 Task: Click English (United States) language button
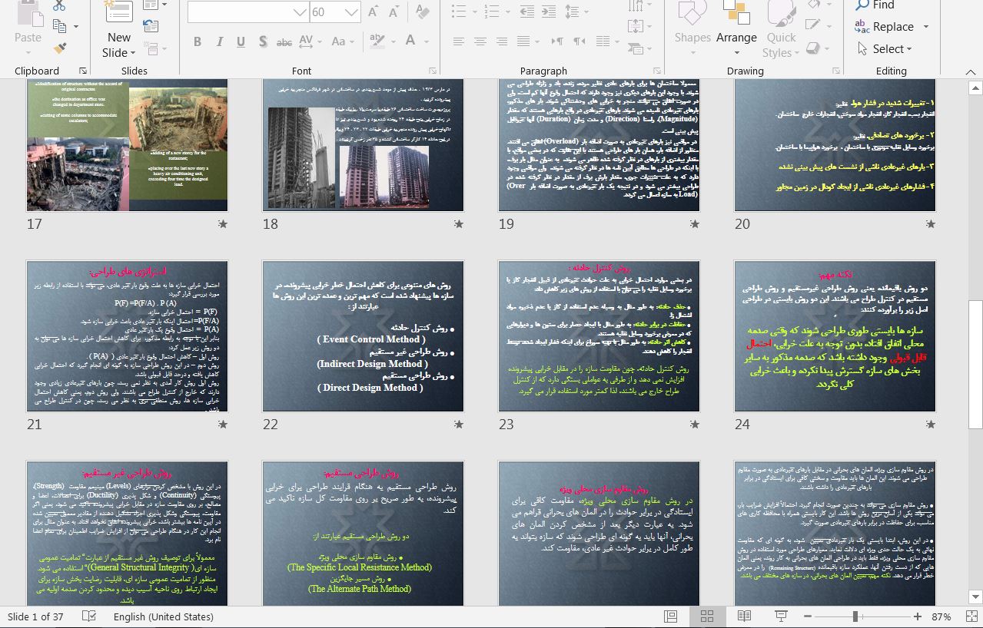163,616
